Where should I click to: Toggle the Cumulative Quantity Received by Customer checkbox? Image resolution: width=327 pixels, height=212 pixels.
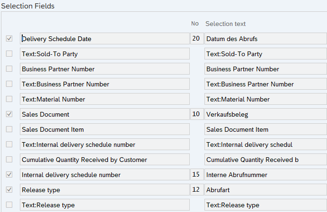(x=9, y=160)
